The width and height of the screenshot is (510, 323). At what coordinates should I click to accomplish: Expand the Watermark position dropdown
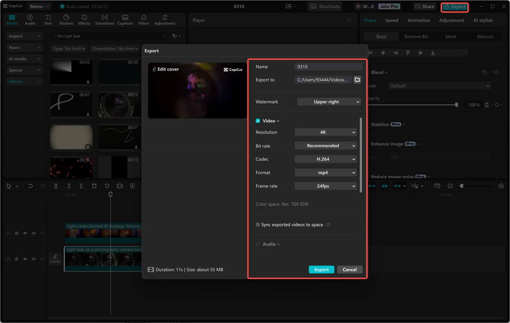point(329,102)
